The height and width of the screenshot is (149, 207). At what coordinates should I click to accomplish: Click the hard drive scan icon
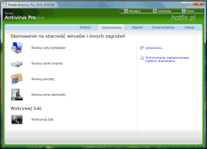[17, 64]
